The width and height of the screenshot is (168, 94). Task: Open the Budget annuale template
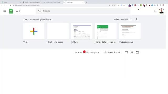tap(130, 31)
